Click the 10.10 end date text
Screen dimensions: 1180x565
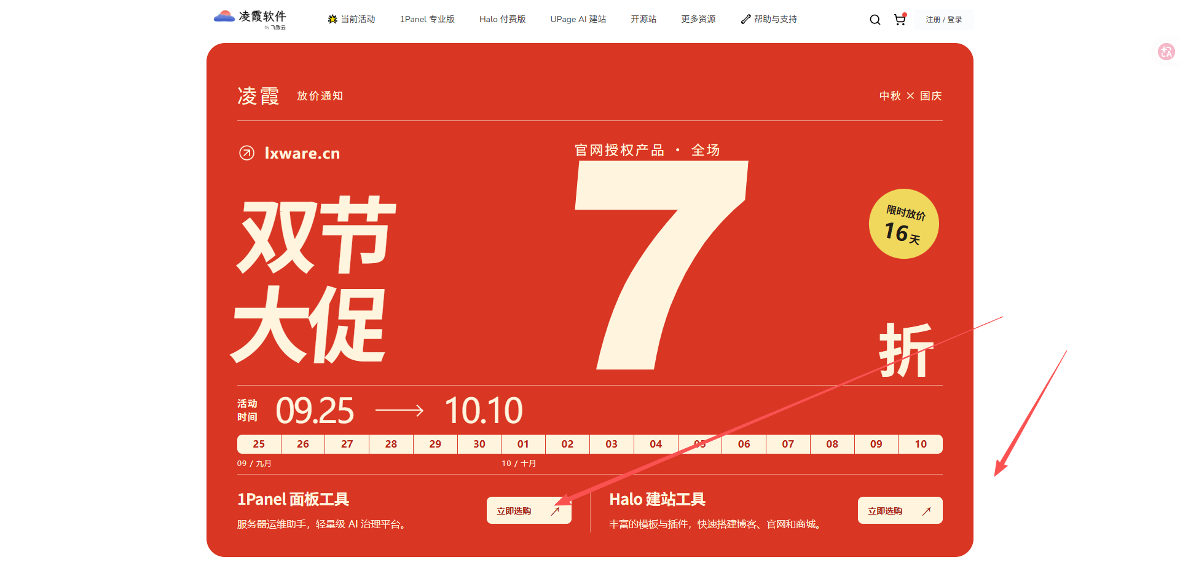pyautogui.click(x=484, y=411)
